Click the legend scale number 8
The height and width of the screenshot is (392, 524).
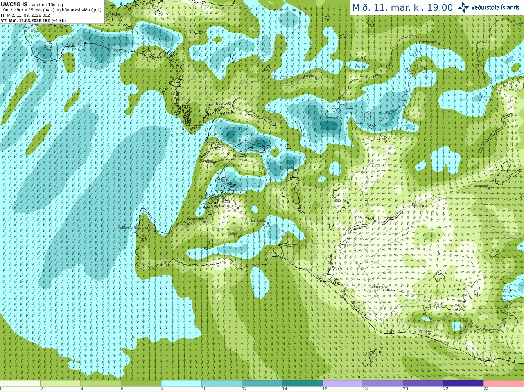point(163,389)
